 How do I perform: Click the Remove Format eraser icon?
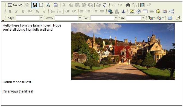[149, 5]
